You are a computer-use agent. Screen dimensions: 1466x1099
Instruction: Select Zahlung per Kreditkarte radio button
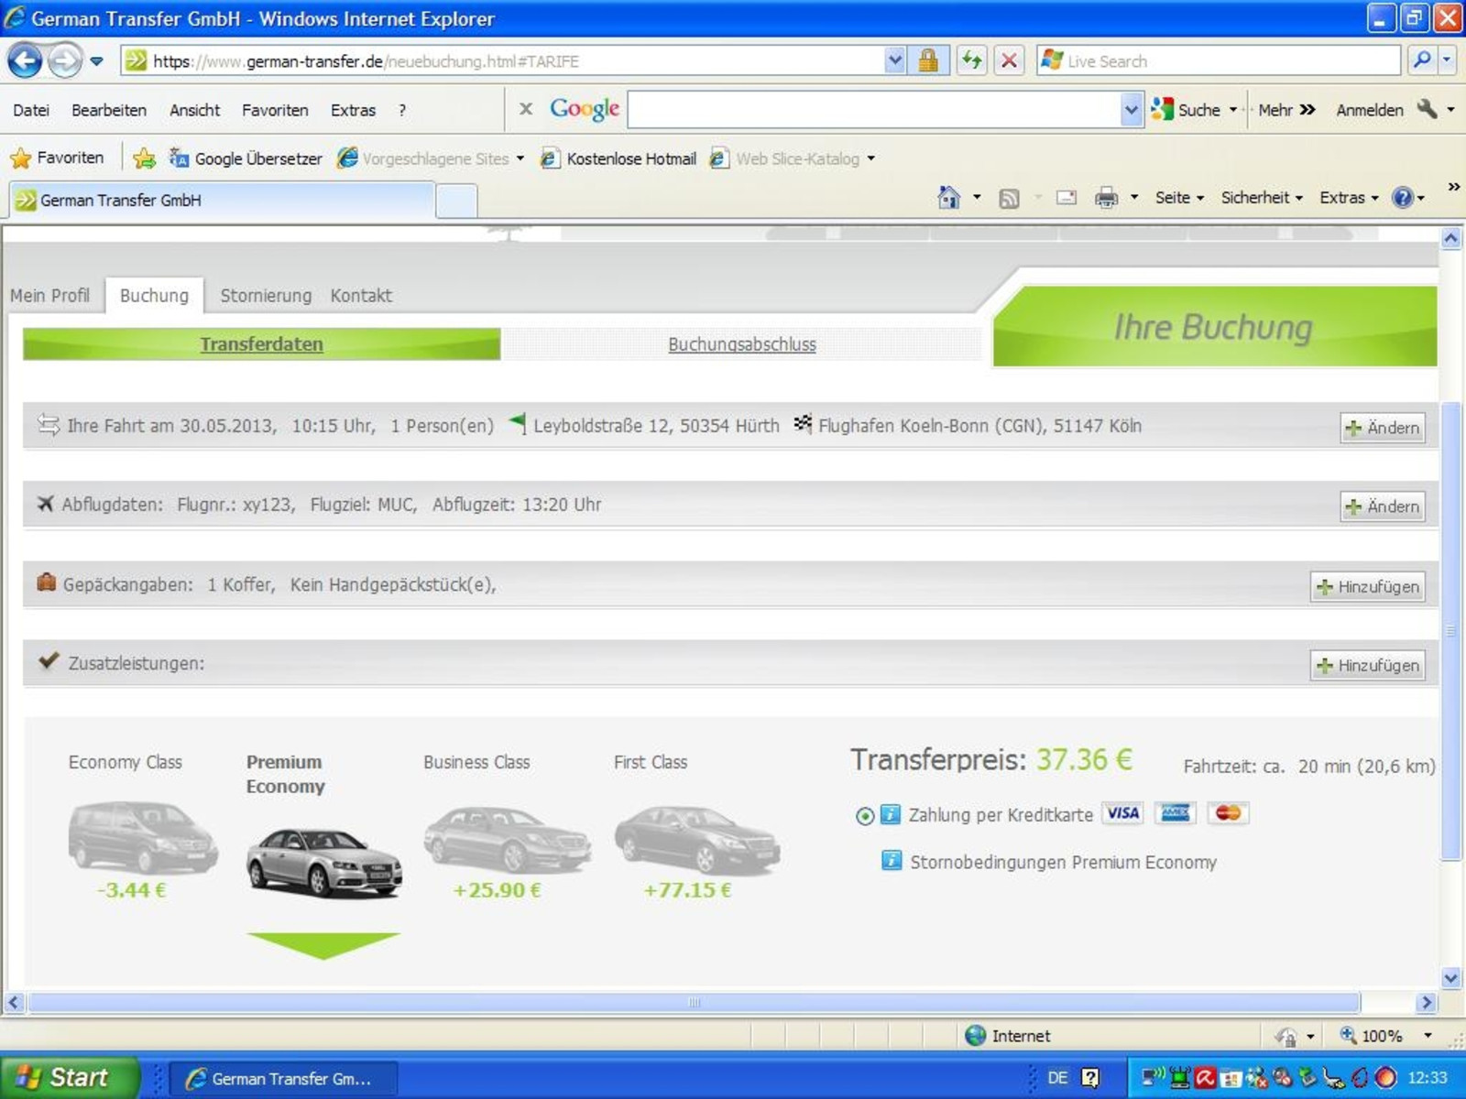click(864, 815)
